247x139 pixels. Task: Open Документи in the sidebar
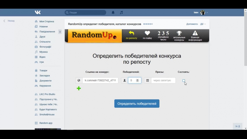[45, 81]
